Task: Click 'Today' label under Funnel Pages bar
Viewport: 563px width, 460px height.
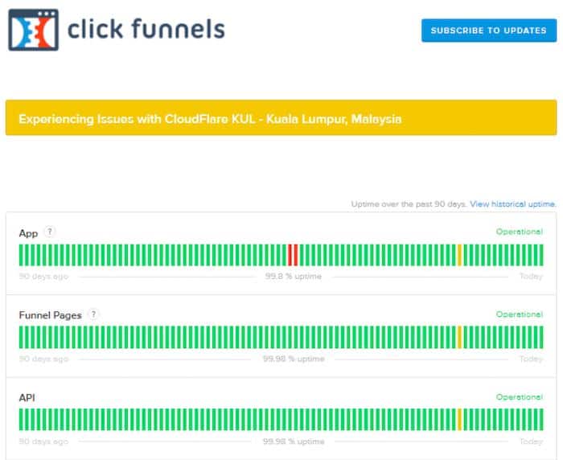Action: point(531,359)
